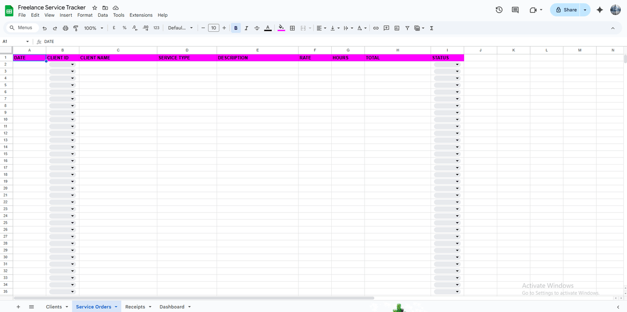
Task: Collapse the toolbar with chevron
Action: pyautogui.click(x=613, y=28)
